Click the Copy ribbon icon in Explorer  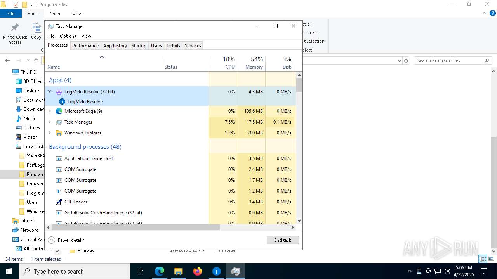point(36,28)
